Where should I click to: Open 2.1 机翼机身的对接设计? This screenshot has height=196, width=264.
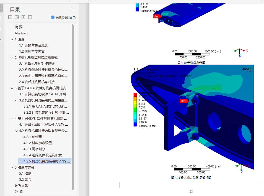(x=37, y=64)
